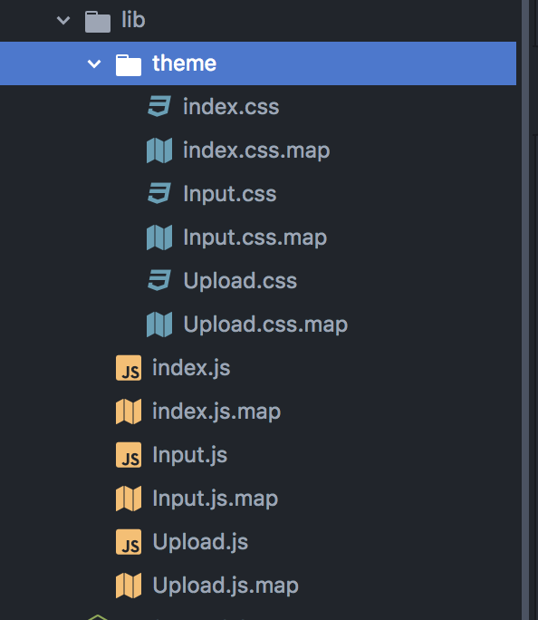Open the Input.js.map file

pos(216,499)
